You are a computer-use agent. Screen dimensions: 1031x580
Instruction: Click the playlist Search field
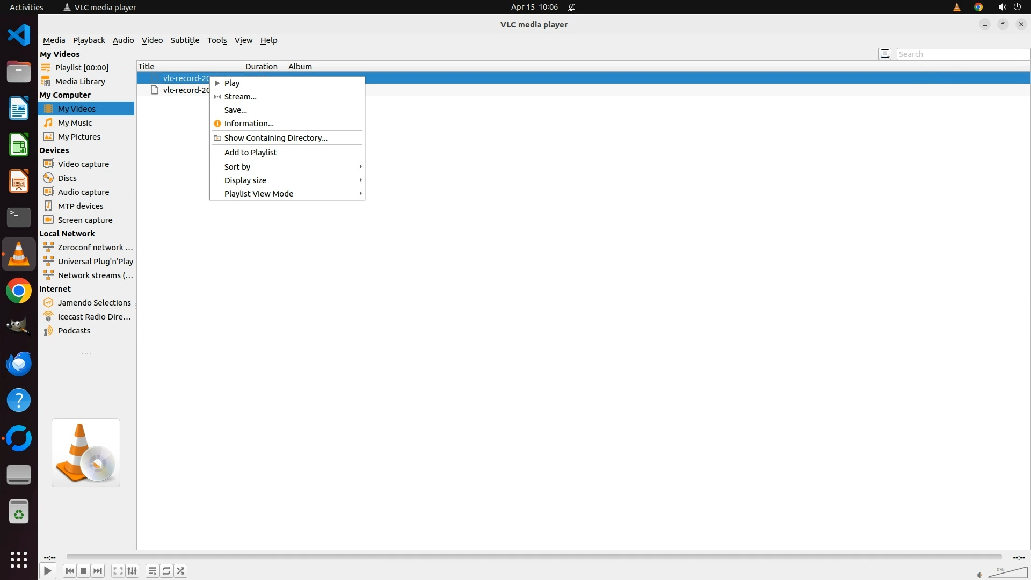coord(962,54)
